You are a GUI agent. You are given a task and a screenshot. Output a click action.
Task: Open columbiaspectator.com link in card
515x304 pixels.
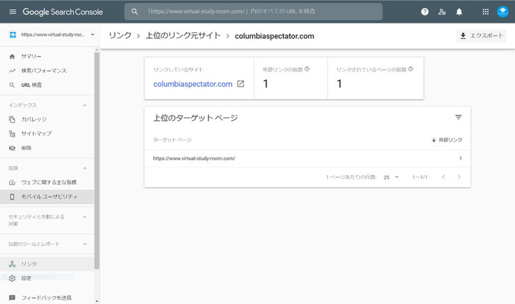[x=193, y=84]
